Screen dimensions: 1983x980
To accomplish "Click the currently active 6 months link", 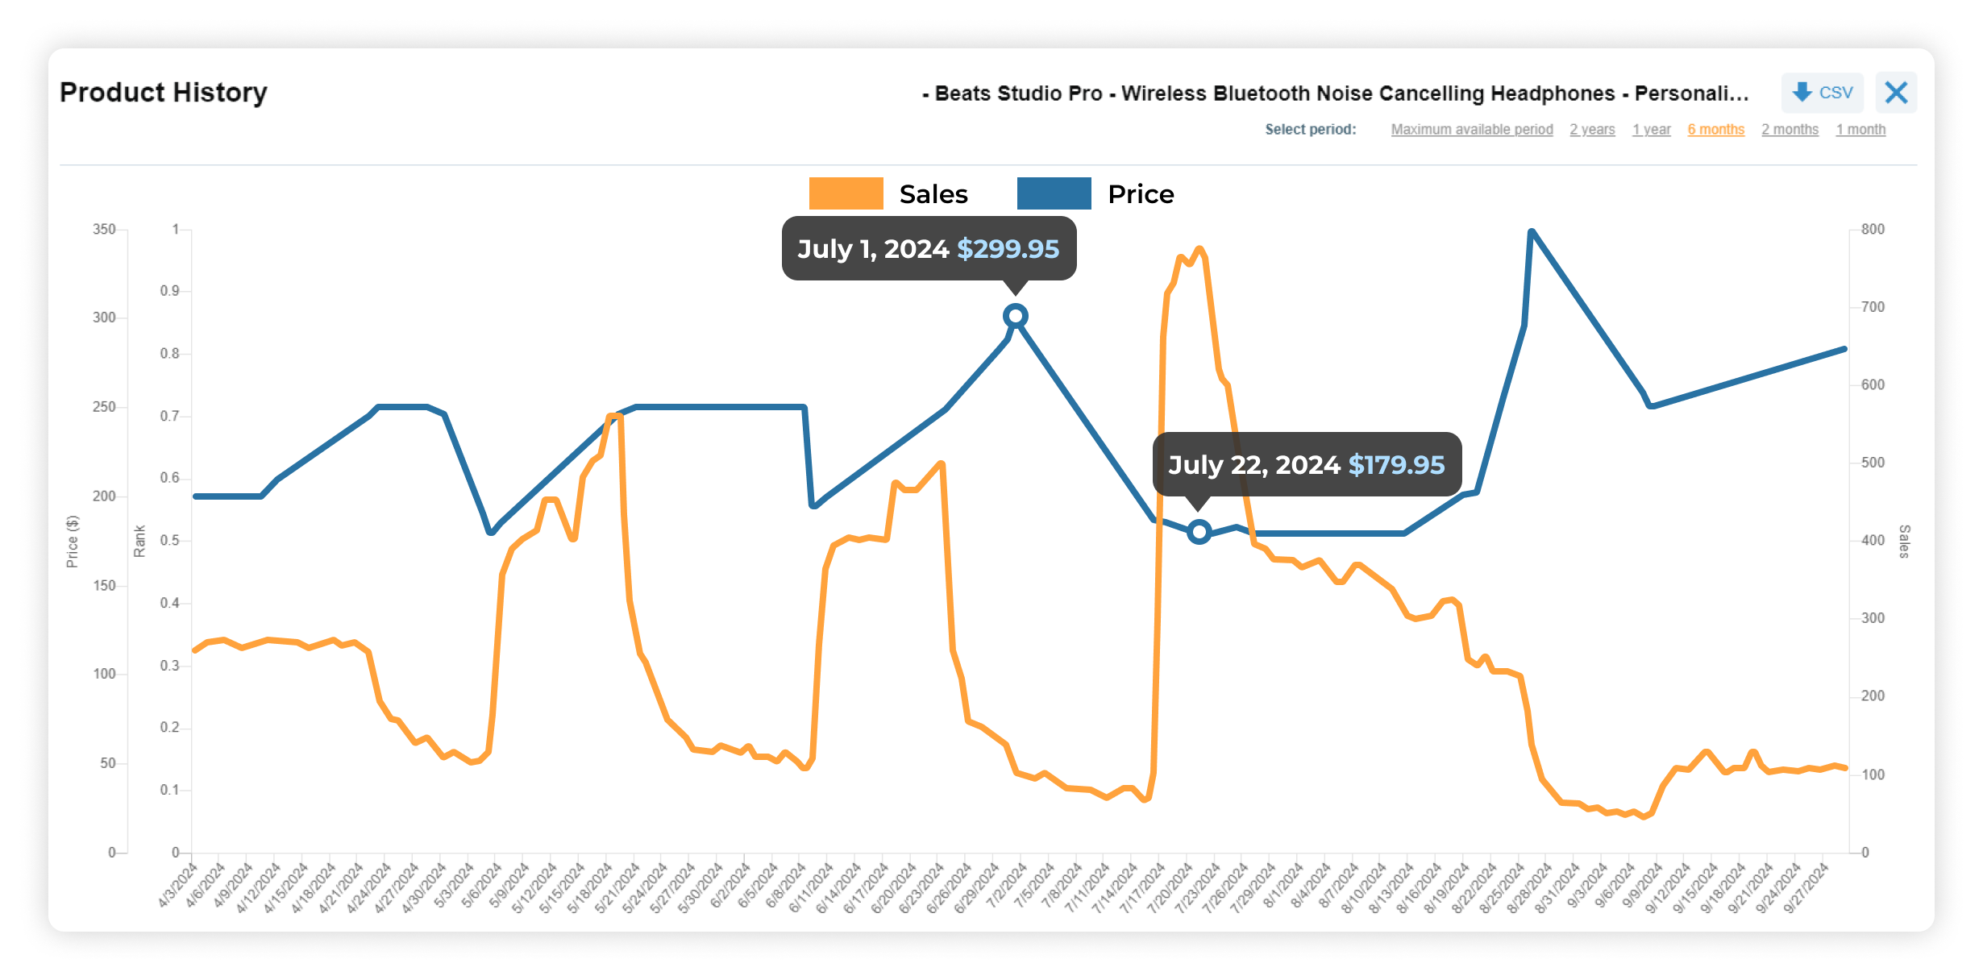I will point(1715,129).
